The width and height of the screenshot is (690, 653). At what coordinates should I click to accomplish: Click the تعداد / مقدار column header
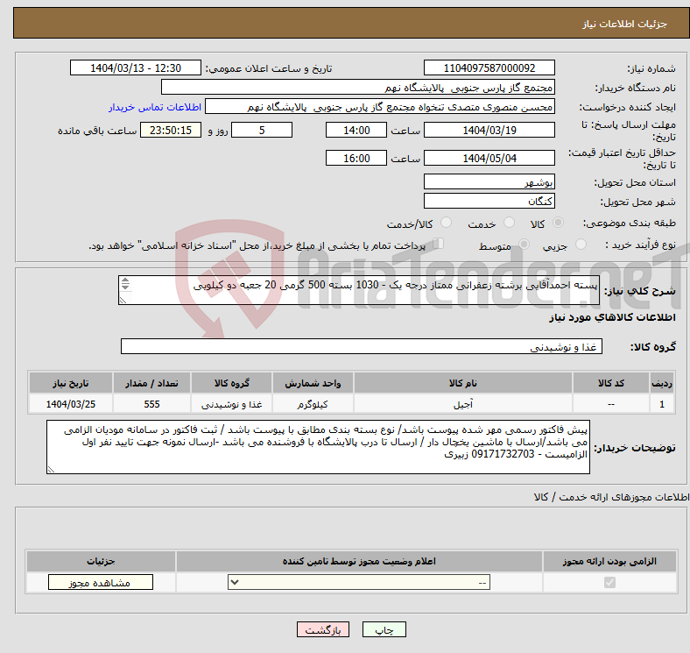click(151, 383)
